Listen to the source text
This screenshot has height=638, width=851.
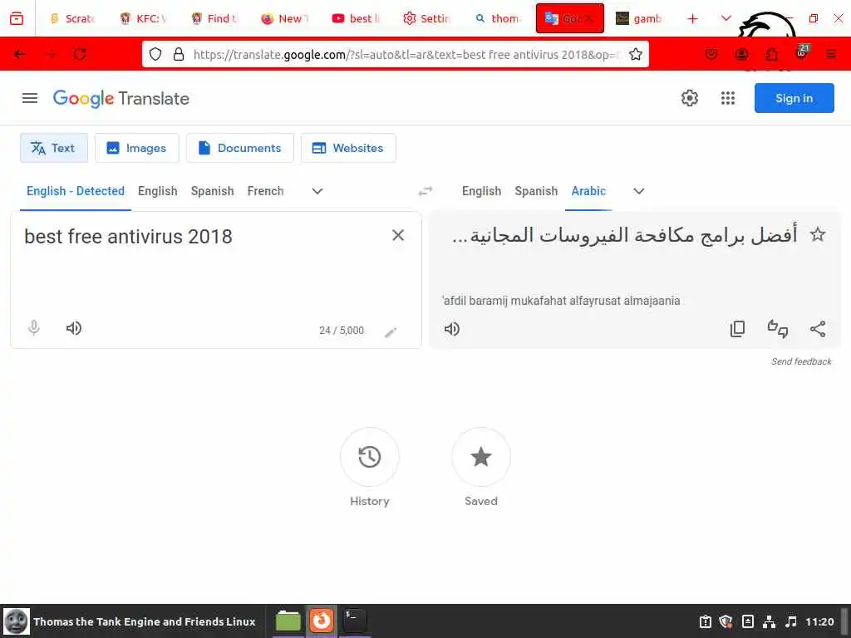point(74,328)
